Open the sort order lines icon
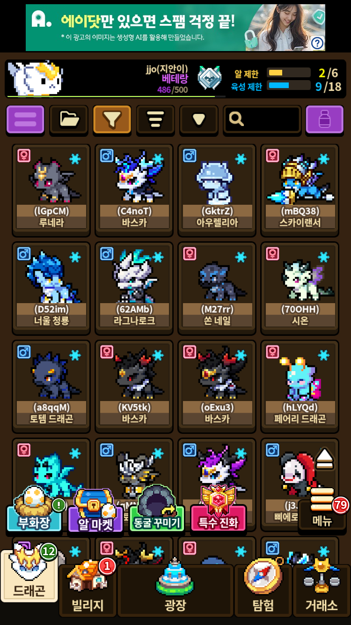Viewport: 351px width, 625px height. [155, 119]
